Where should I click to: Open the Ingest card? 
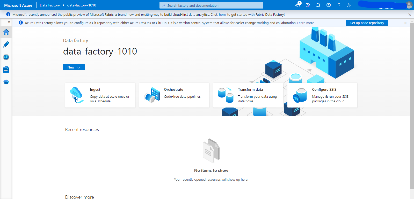pyautogui.click(x=100, y=95)
